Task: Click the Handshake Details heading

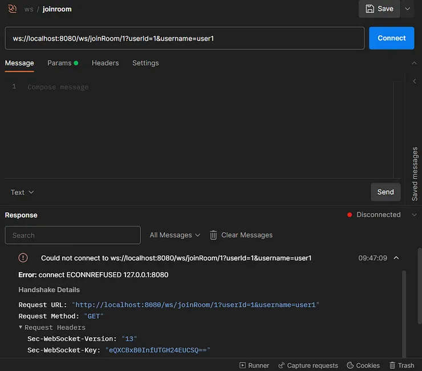Action: click(x=49, y=290)
